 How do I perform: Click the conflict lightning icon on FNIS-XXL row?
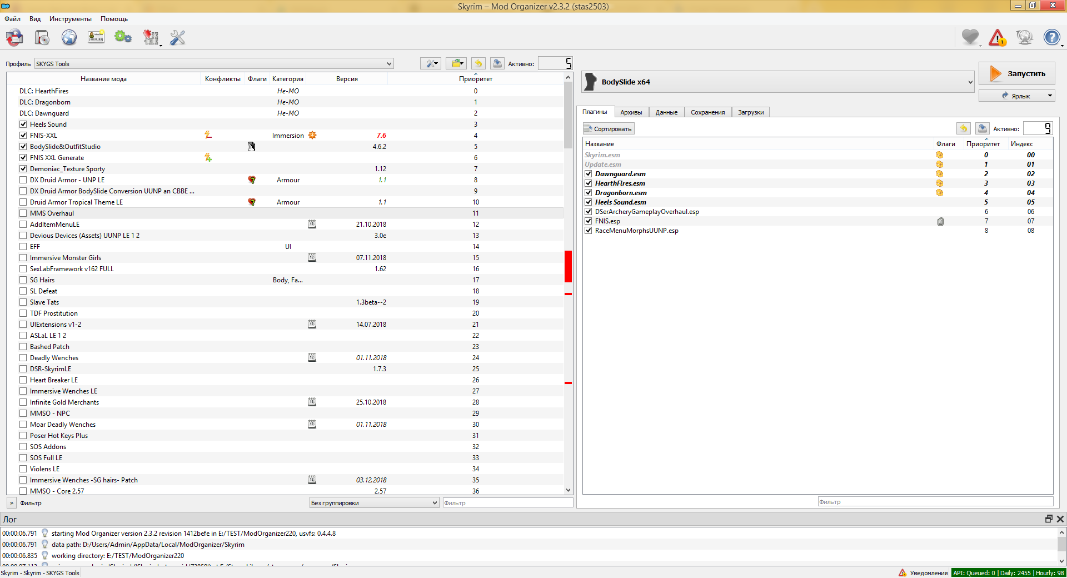click(208, 135)
